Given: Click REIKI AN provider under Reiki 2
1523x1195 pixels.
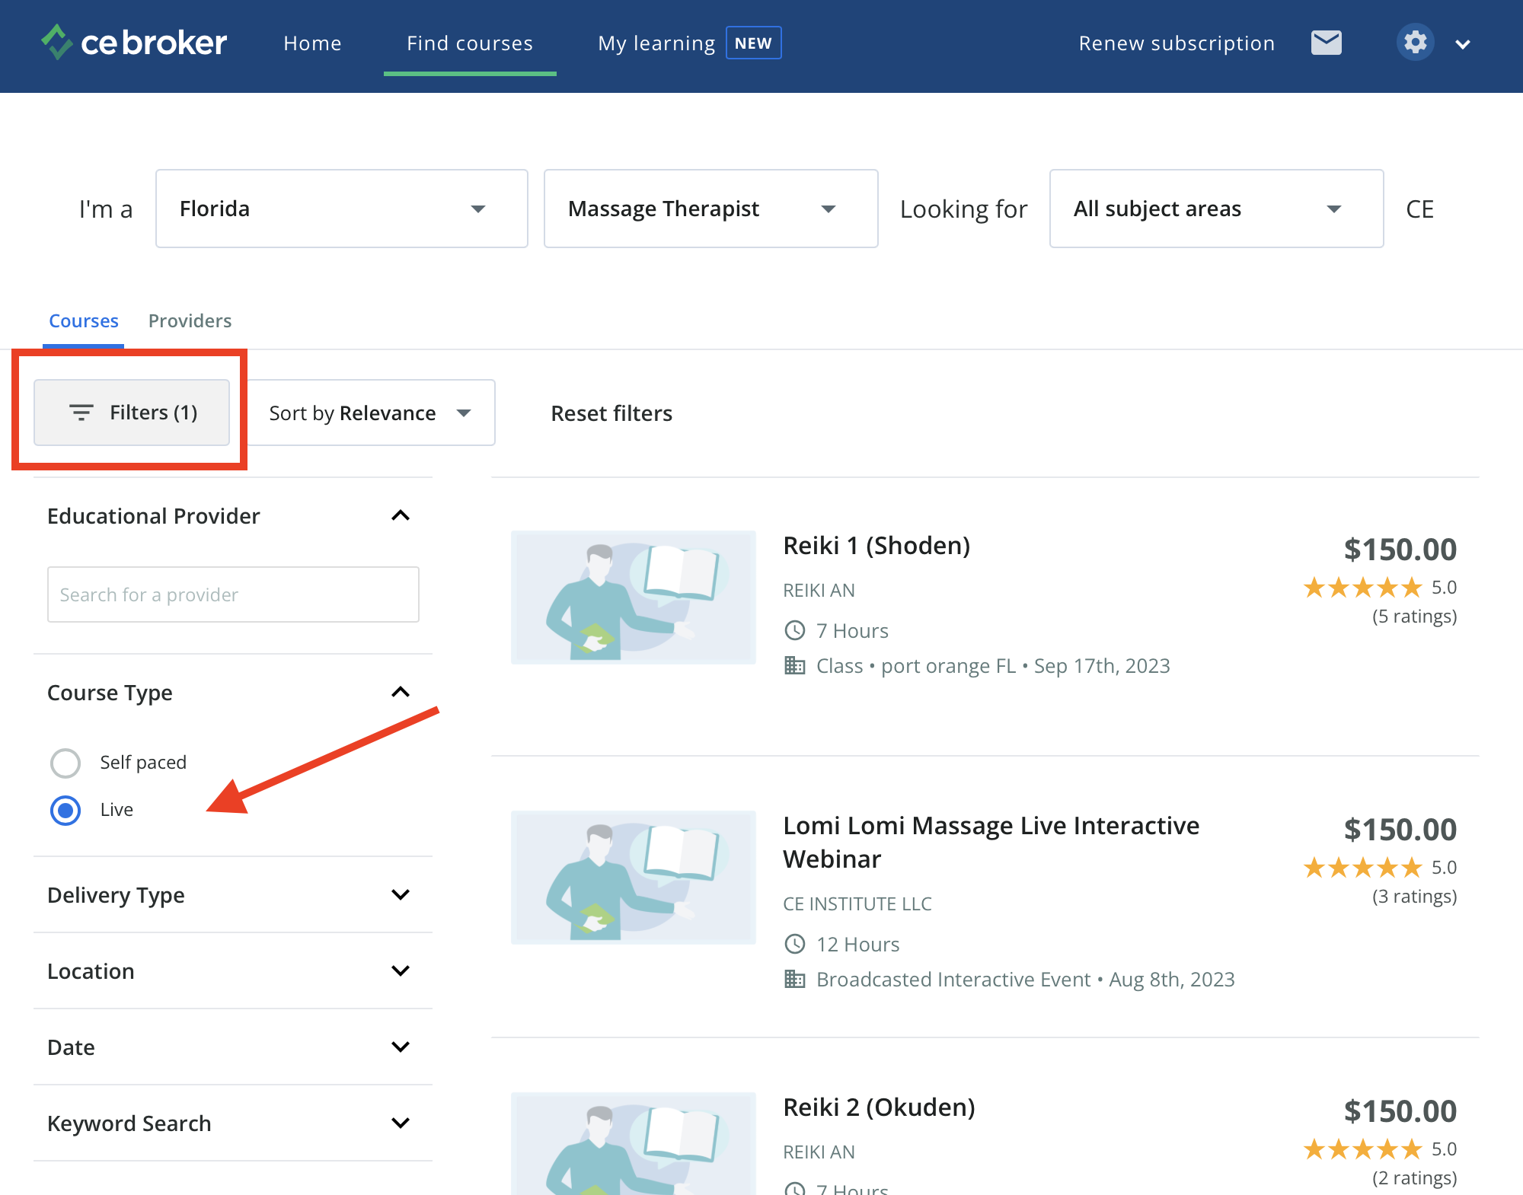Looking at the screenshot, I should pyautogui.click(x=819, y=1152).
